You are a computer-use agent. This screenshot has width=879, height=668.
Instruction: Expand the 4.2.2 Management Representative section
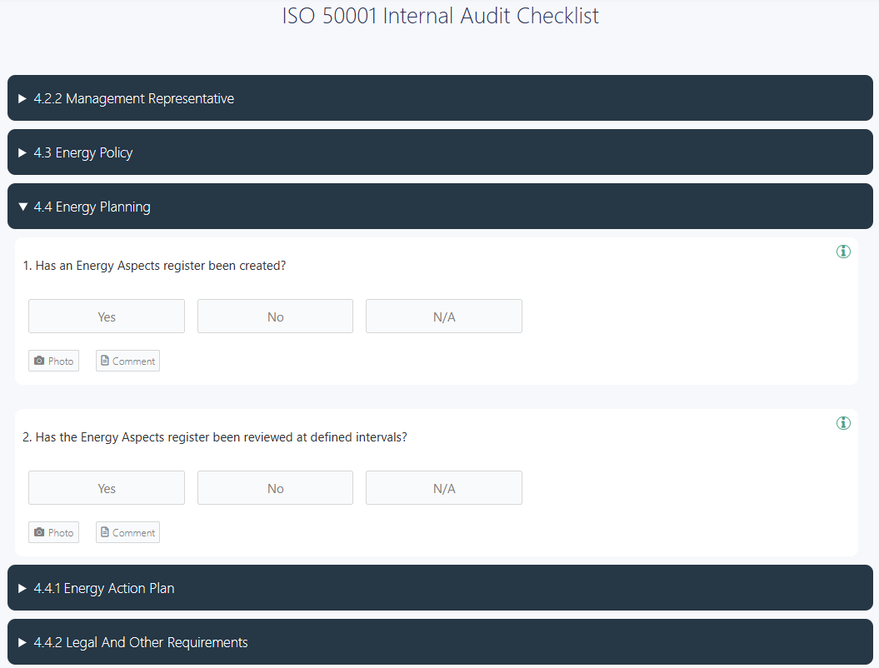(440, 98)
